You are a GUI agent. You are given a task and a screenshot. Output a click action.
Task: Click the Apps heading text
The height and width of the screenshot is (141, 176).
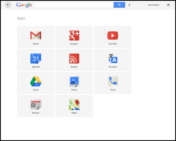[21, 18]
